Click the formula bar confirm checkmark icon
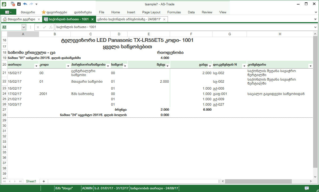 pos(44,27)
